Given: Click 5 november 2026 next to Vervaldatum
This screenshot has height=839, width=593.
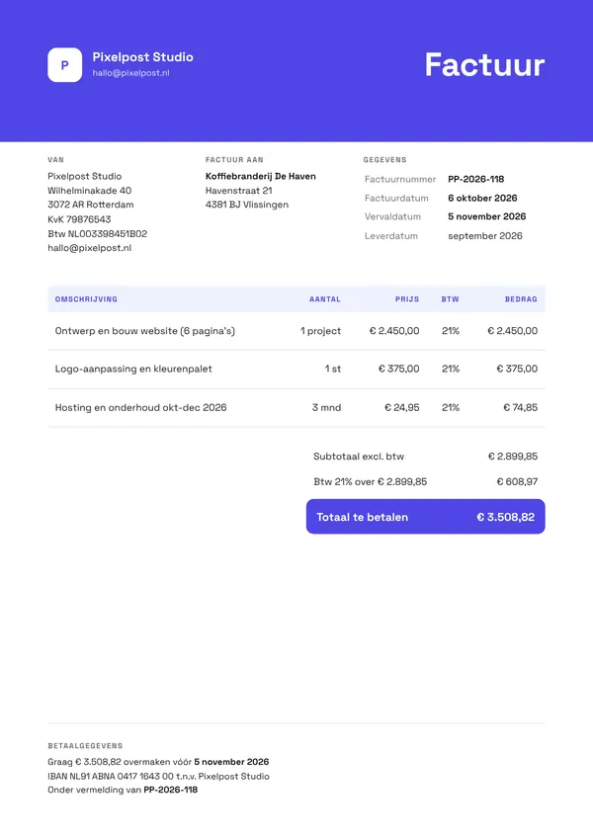Looking at the screenshot, I should pos(487,216).
